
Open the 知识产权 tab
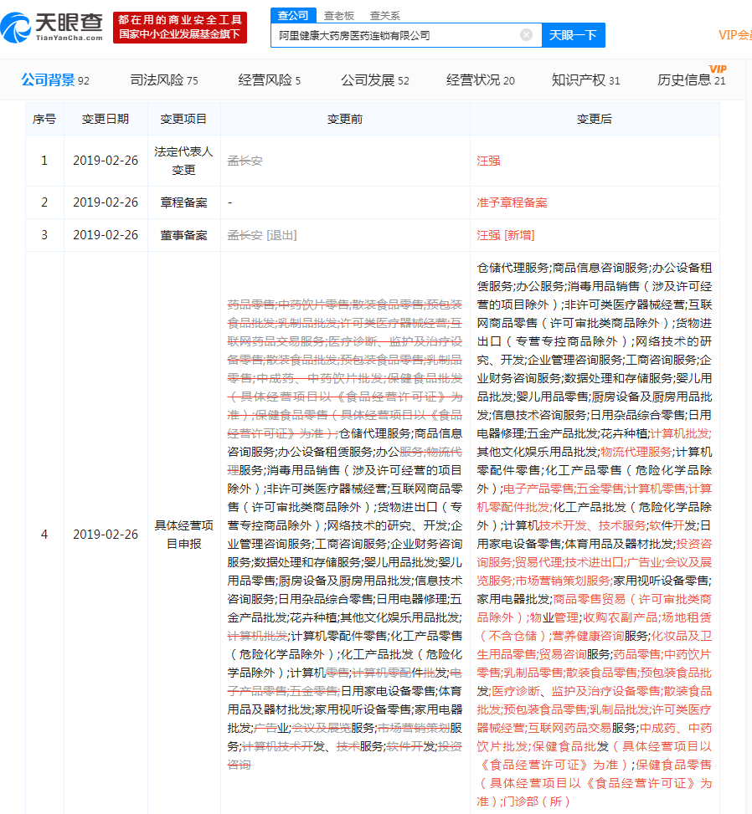tap(580, 80)
